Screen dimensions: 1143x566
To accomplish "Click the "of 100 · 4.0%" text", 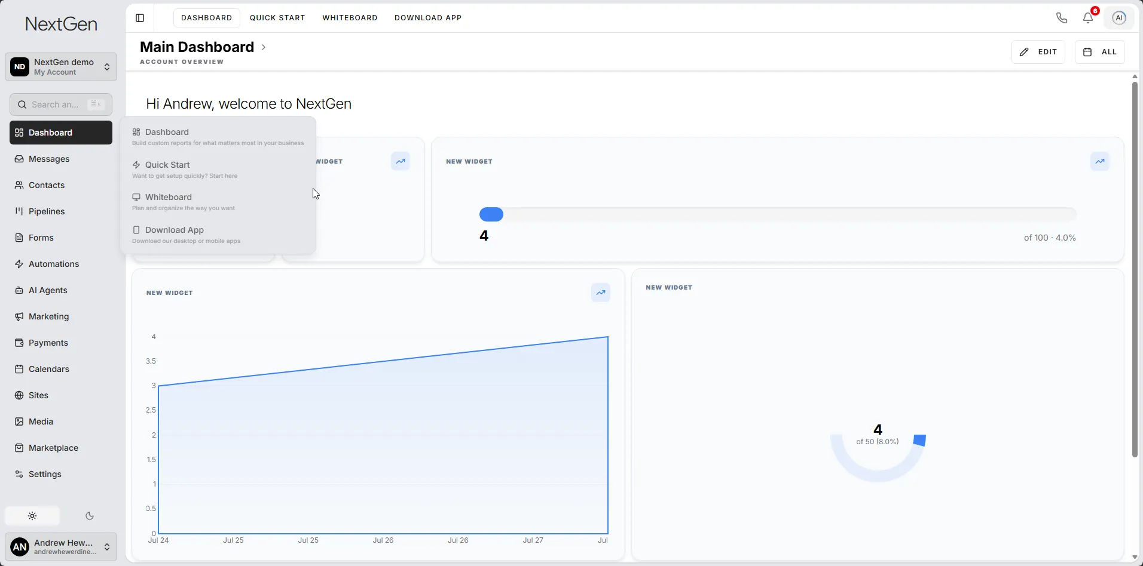I will [x=1050, y=238].
